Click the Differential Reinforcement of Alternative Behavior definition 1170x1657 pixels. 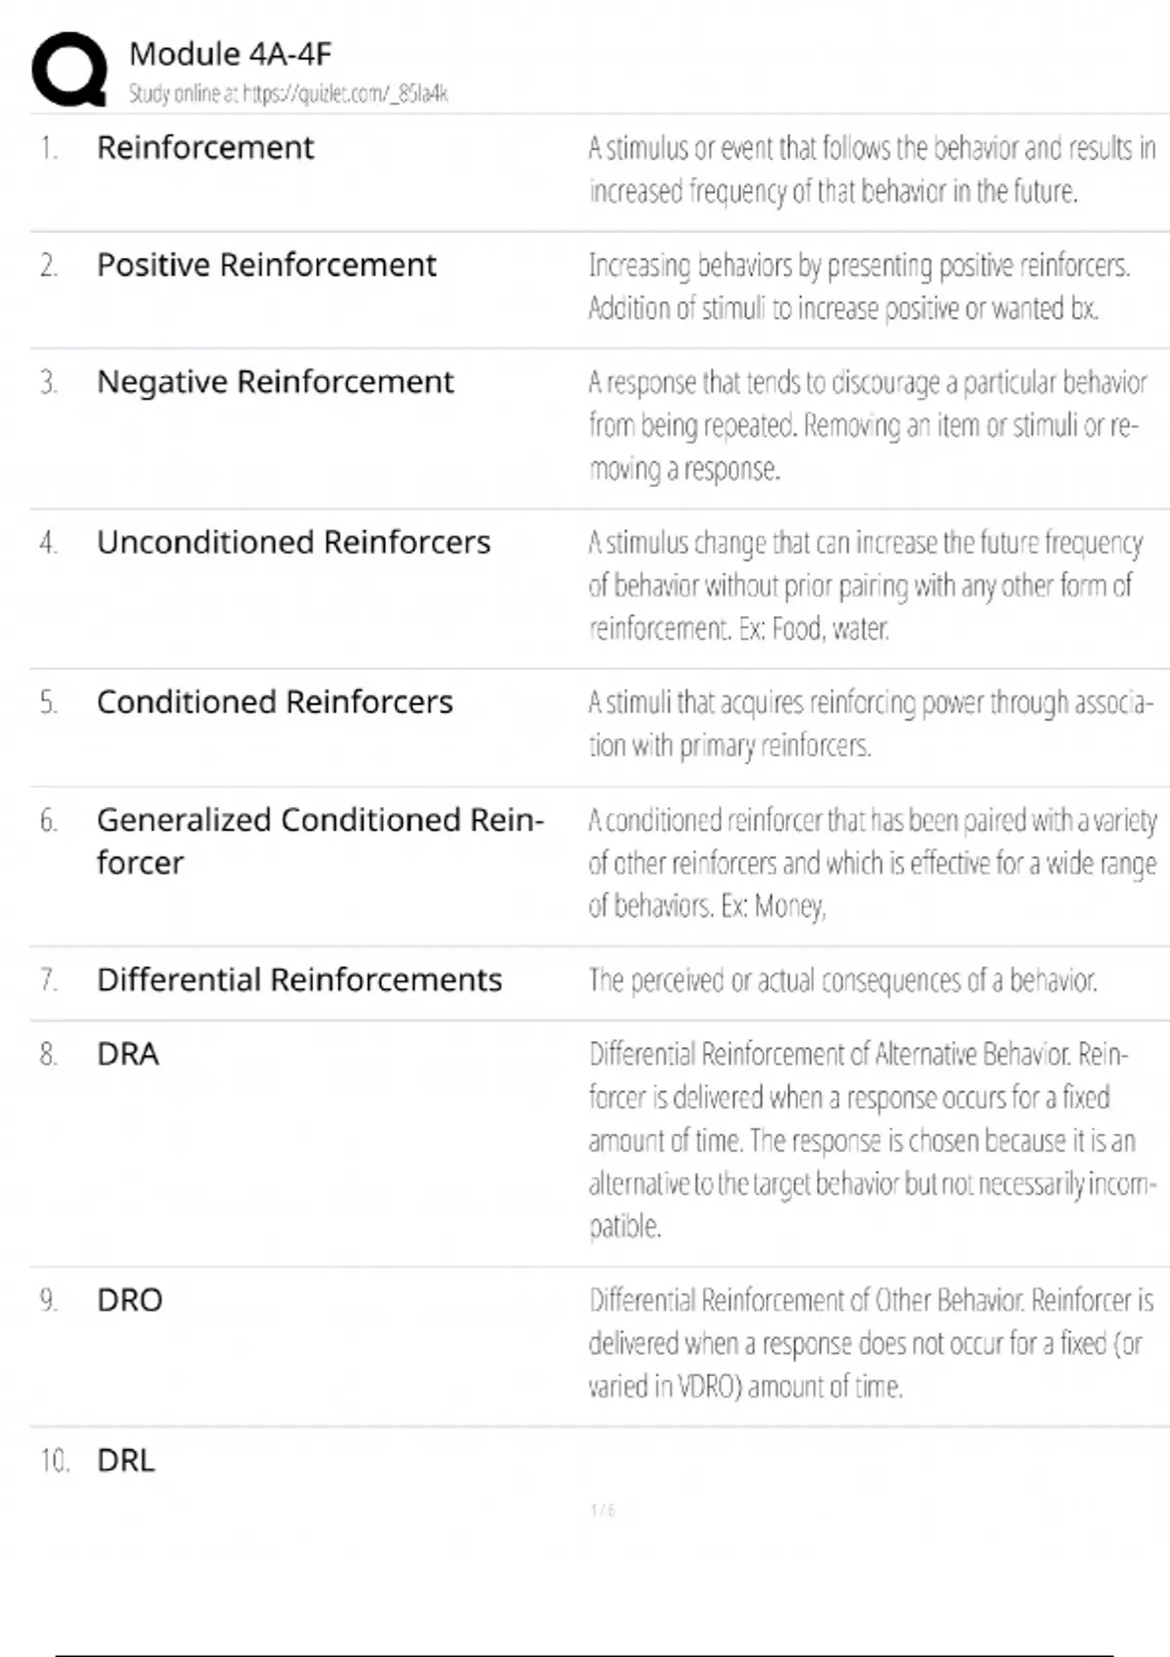tap(872, 1140)
